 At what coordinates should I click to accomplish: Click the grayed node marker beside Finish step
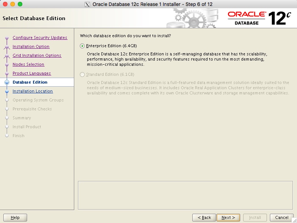7,136
